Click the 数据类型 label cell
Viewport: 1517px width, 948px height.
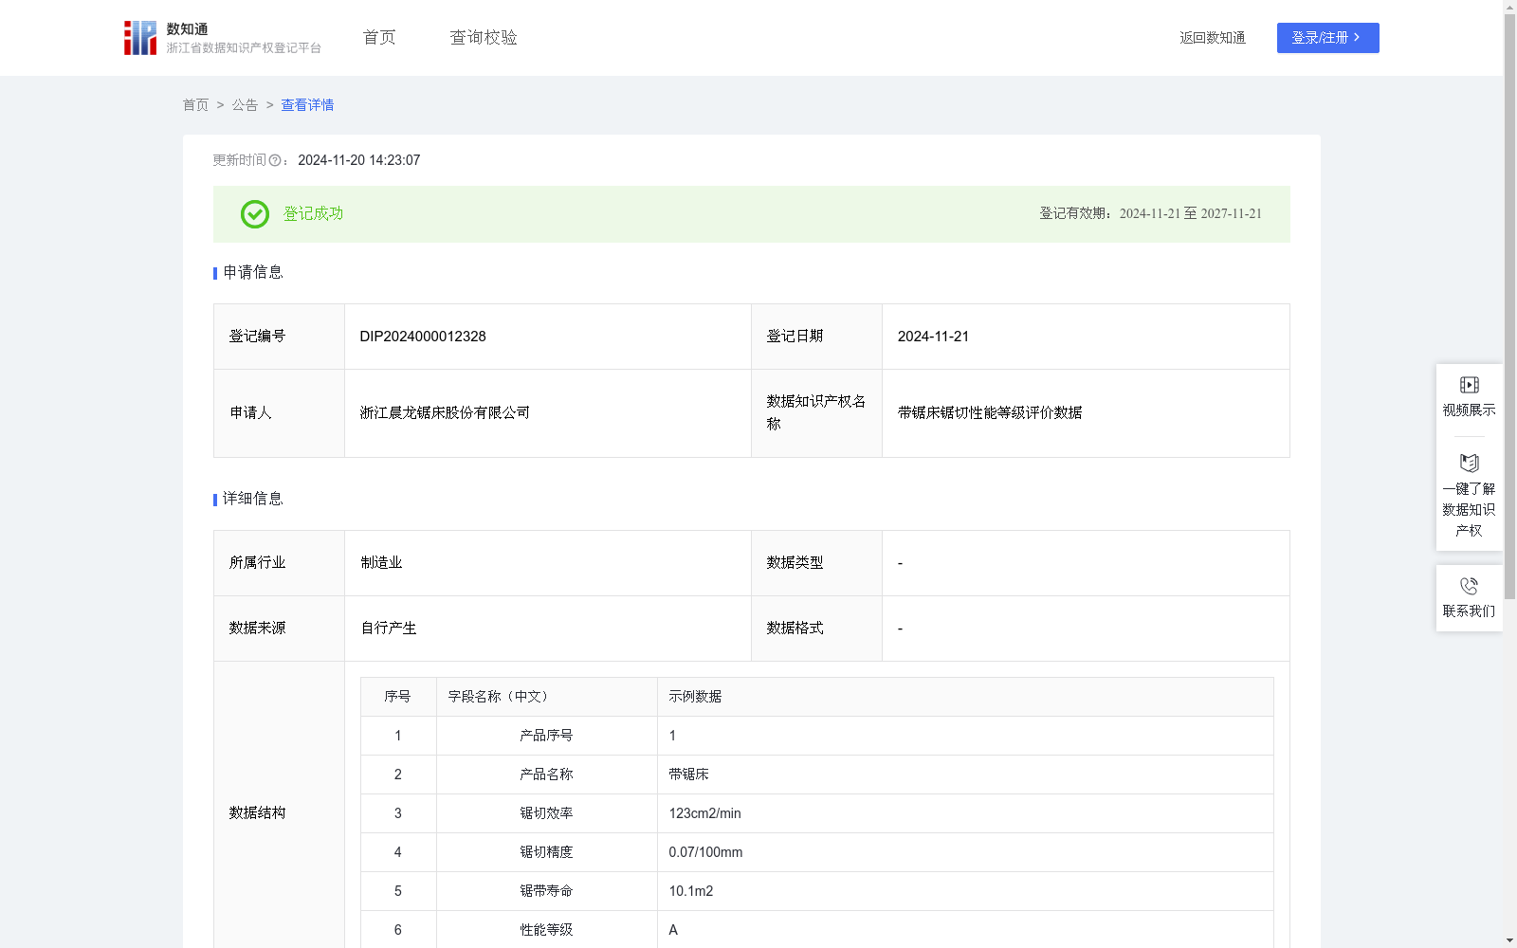click(816, 563)
